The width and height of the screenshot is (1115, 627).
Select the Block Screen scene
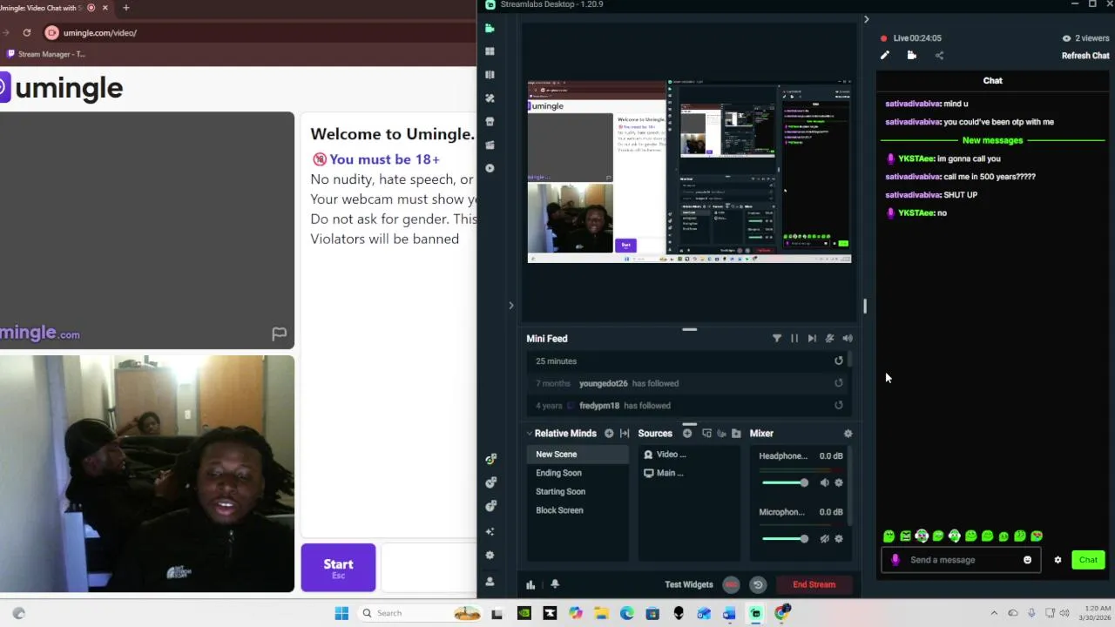click(x=578, y=510)
